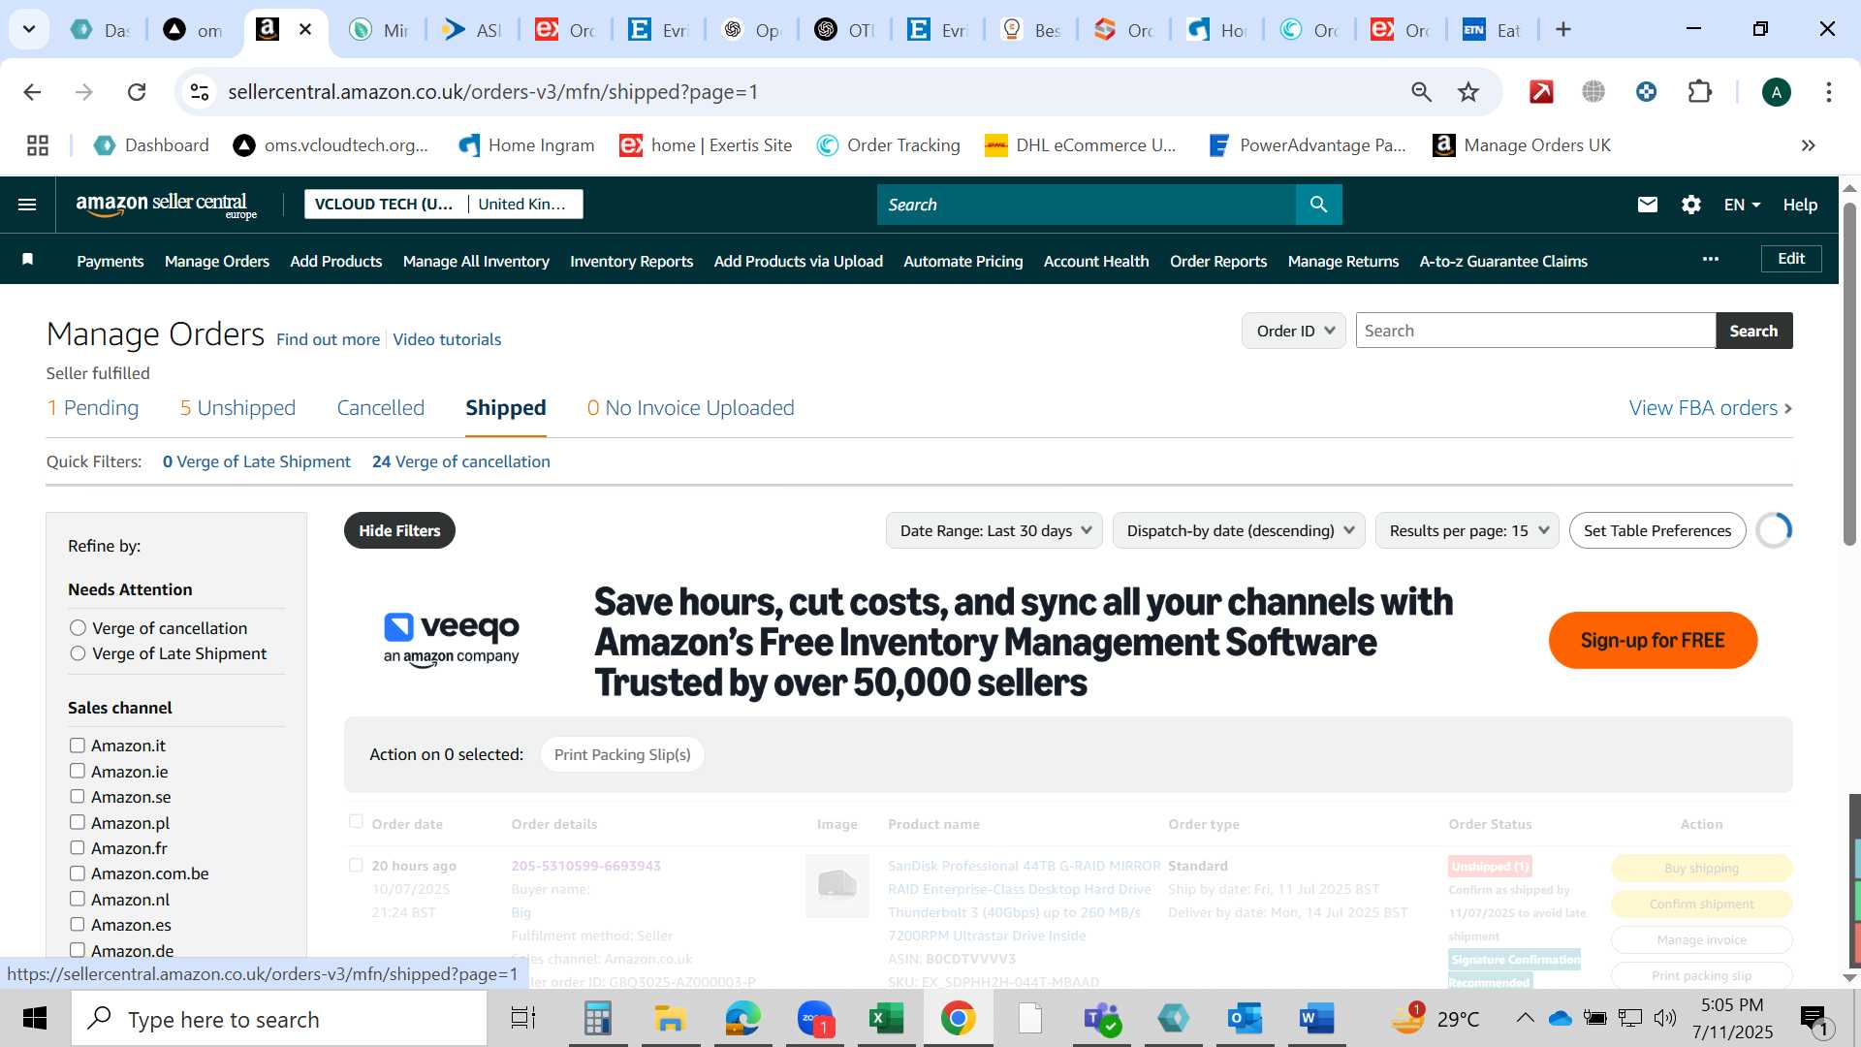Click Set Table Preferences button
The height and width of the screenshot is (1047, 1861).
(x=1656, y=530)
